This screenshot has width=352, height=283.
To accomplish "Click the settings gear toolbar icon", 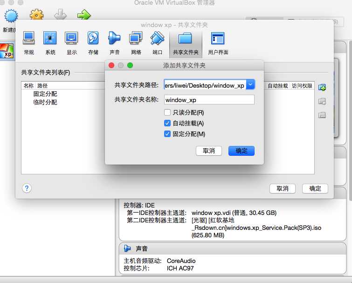I will (36, 15).
